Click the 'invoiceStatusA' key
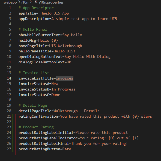161x161 pixels. click(34, 84)
